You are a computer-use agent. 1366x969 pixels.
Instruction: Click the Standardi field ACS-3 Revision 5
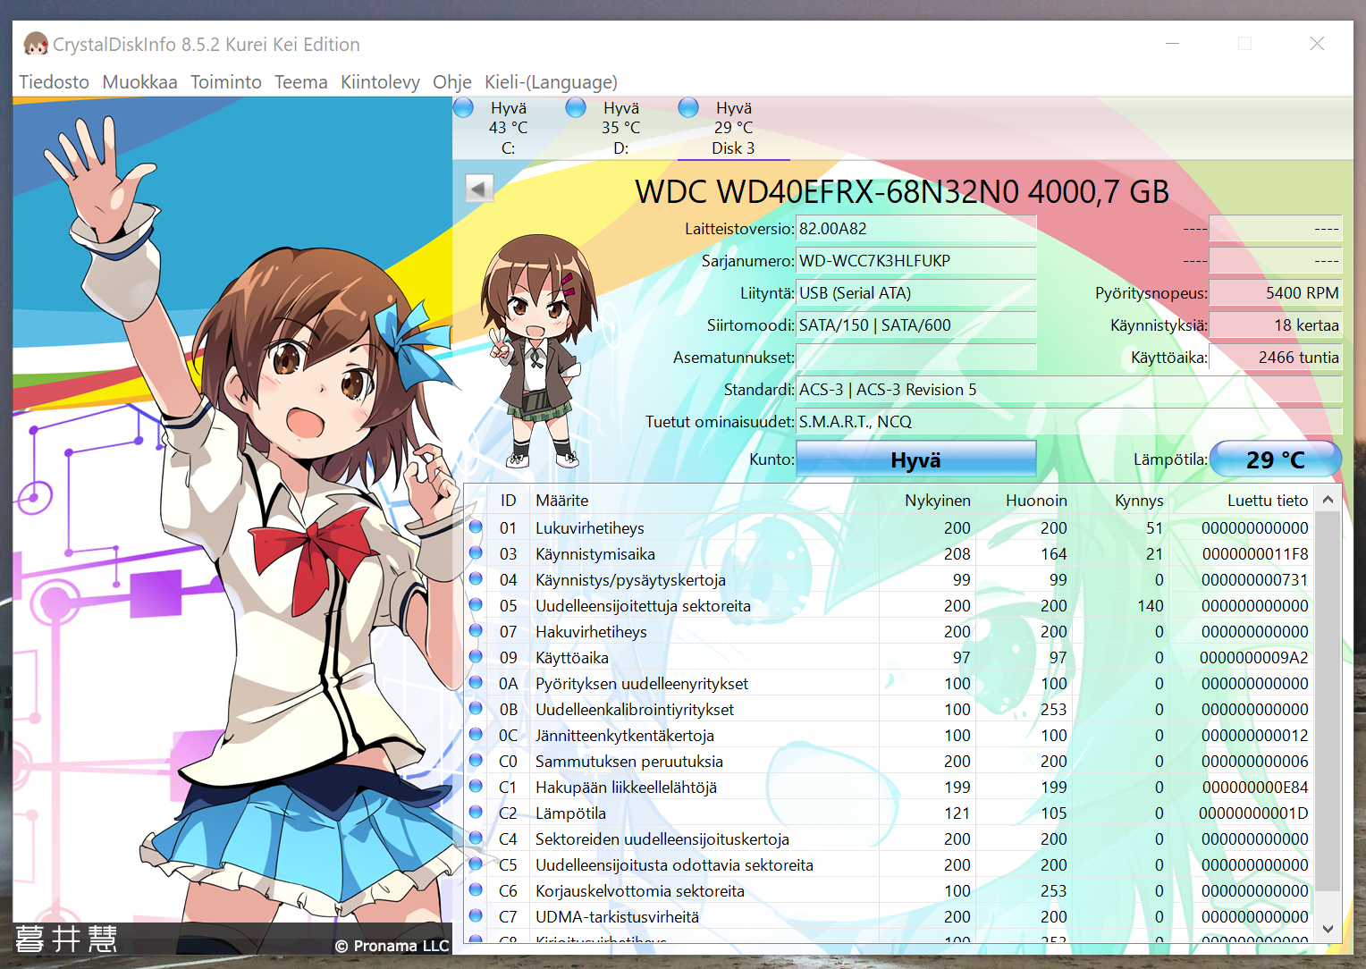[1069, 390]
